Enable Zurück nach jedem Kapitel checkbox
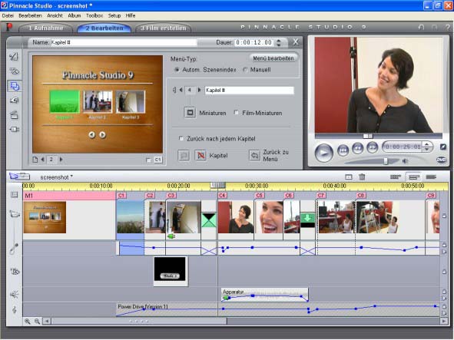Viewport: 454px width, 340px height. tap(181, 139)
